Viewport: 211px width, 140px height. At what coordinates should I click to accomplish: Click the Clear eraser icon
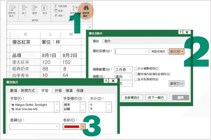click(56, 15)
